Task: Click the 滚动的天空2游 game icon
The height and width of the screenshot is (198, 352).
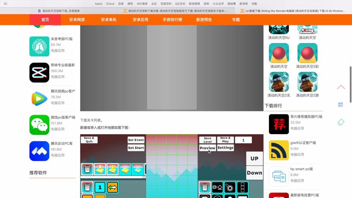Action: tap(307, 82)
